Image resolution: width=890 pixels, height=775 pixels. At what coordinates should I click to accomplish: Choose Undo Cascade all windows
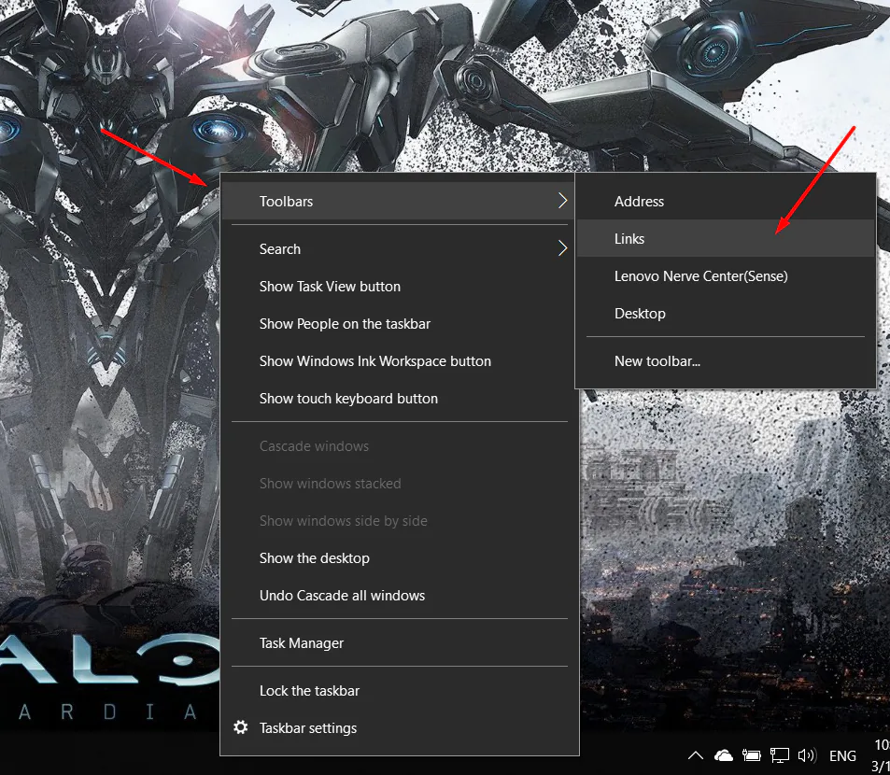[x=399, y=595]
